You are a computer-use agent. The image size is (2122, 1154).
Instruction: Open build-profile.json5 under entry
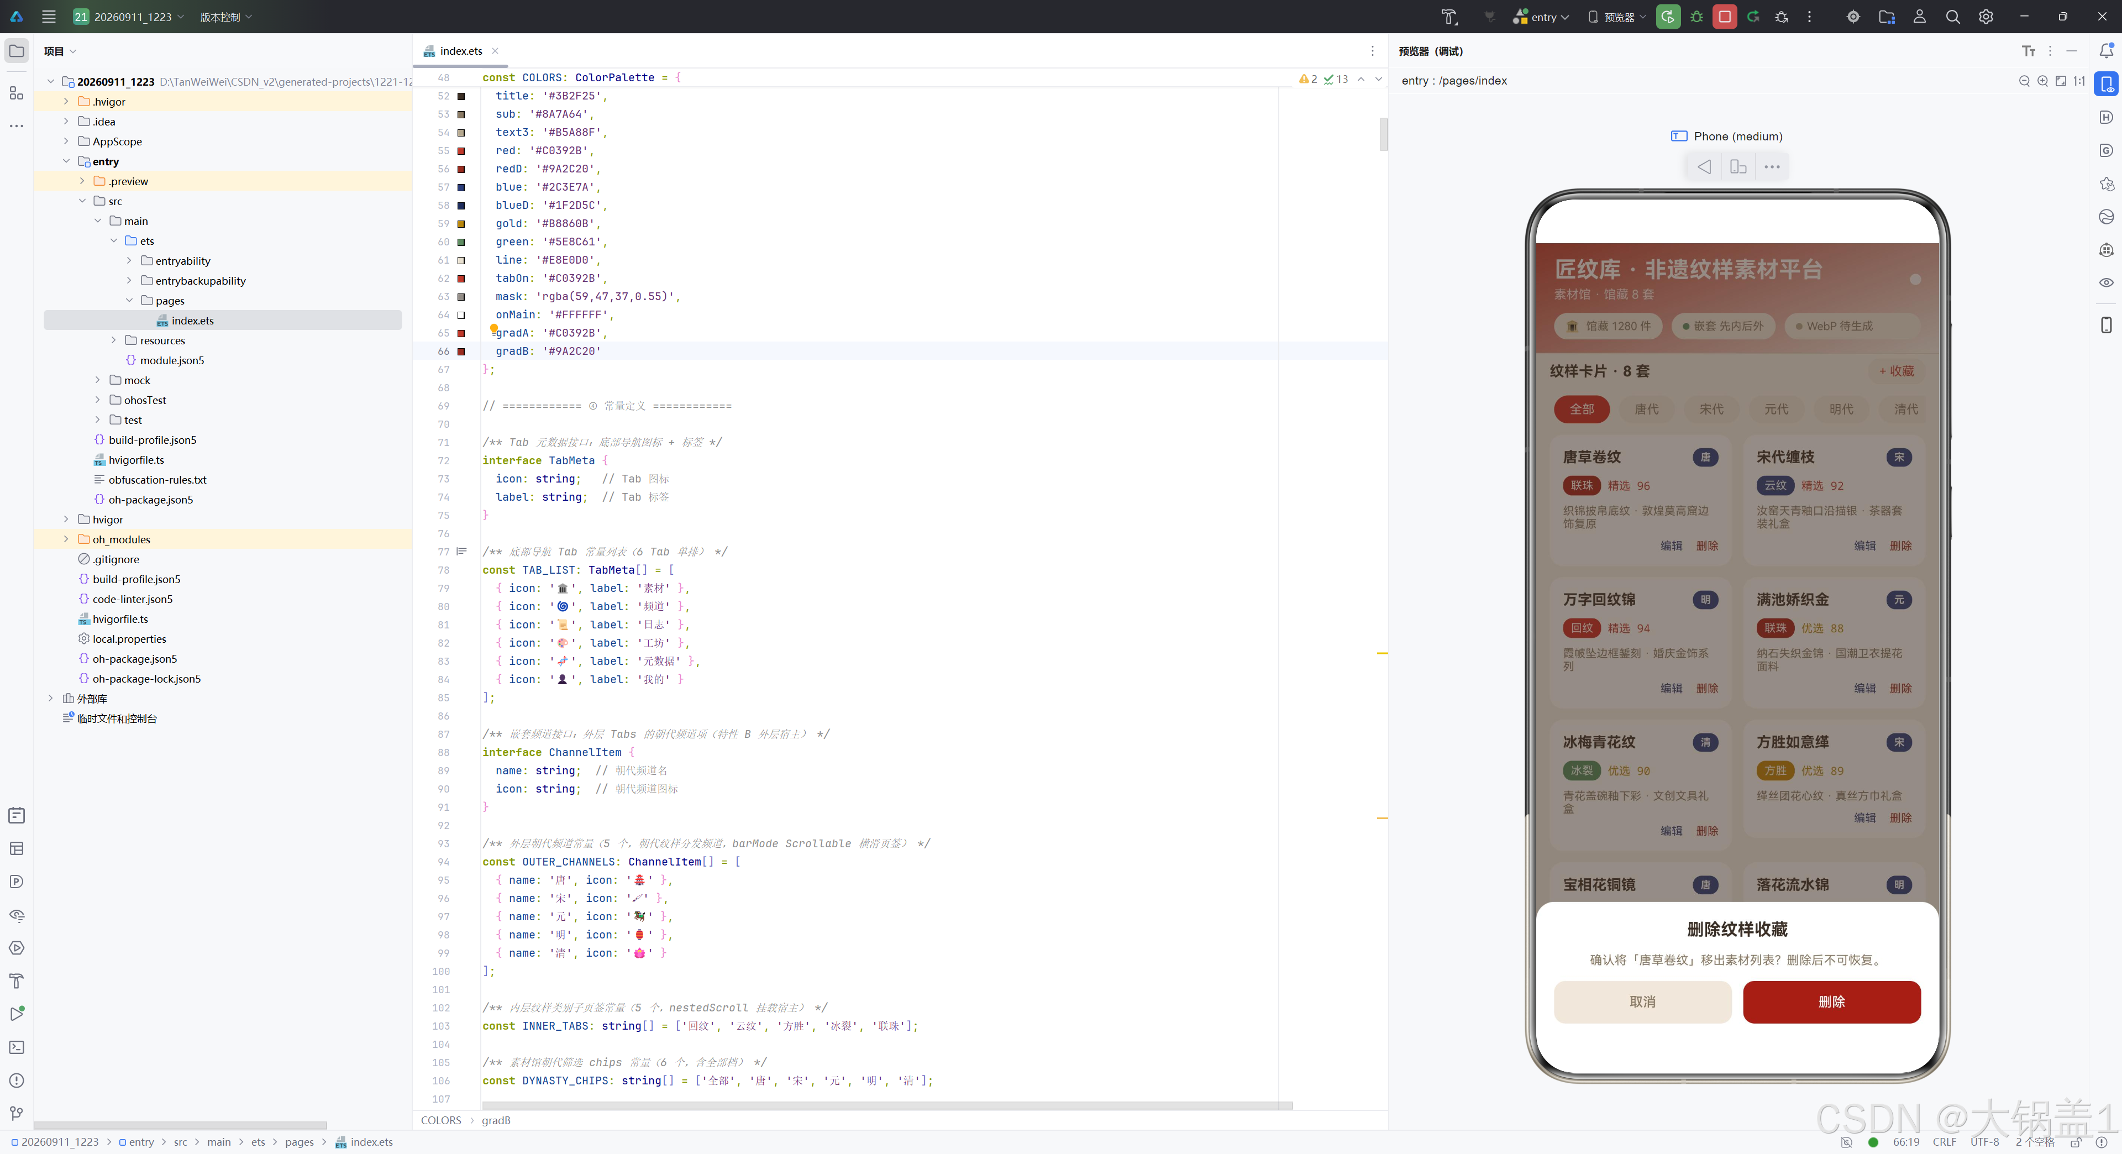pyautogui.click(x=153, y=440)
